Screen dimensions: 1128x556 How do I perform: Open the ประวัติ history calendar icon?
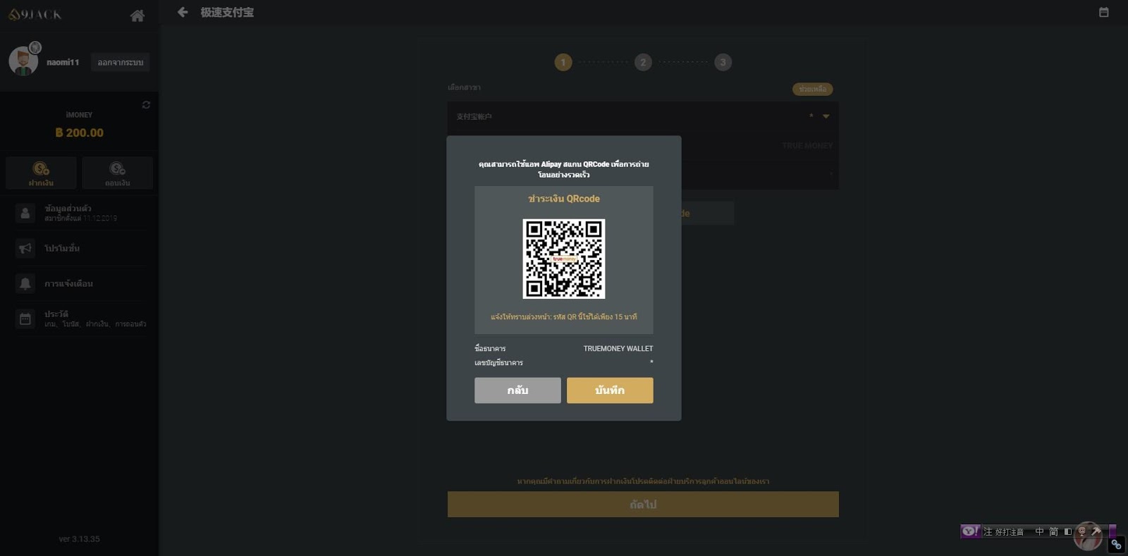[x=25, y=319]
